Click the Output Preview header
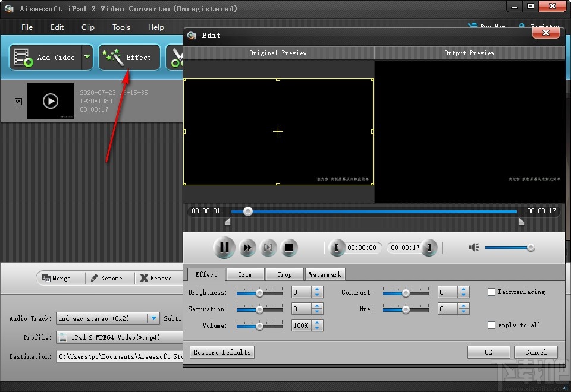 click(x=469, y=53)
